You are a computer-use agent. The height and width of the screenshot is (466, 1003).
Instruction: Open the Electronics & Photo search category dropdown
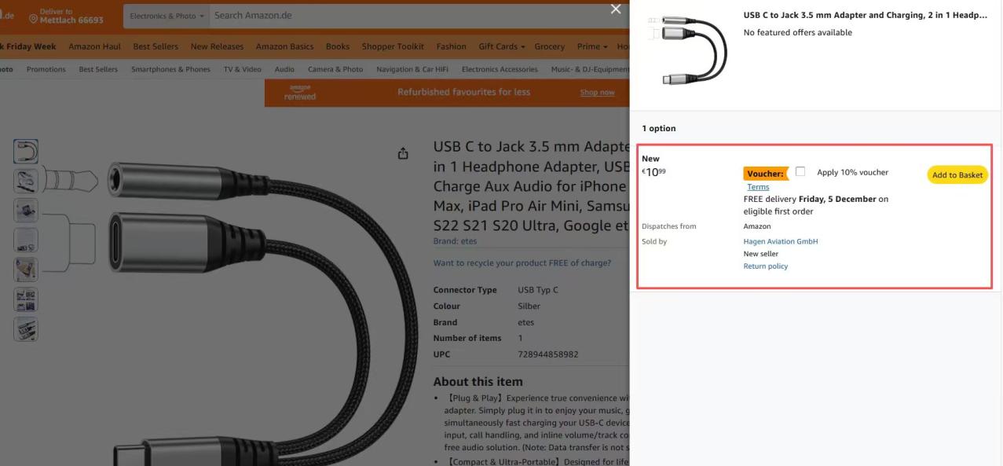[x=167, y=16]
